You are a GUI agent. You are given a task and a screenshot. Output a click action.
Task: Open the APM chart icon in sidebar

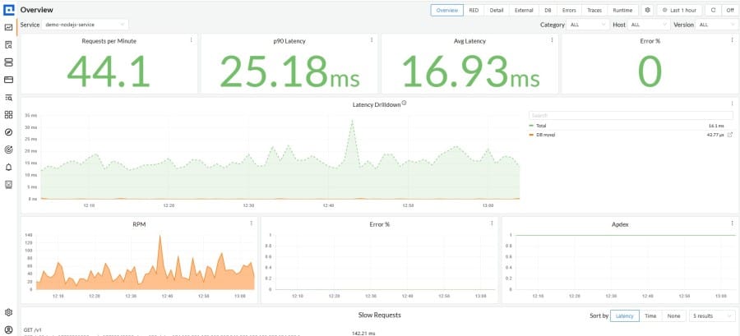pyautogui.click(x=8, y=27)
